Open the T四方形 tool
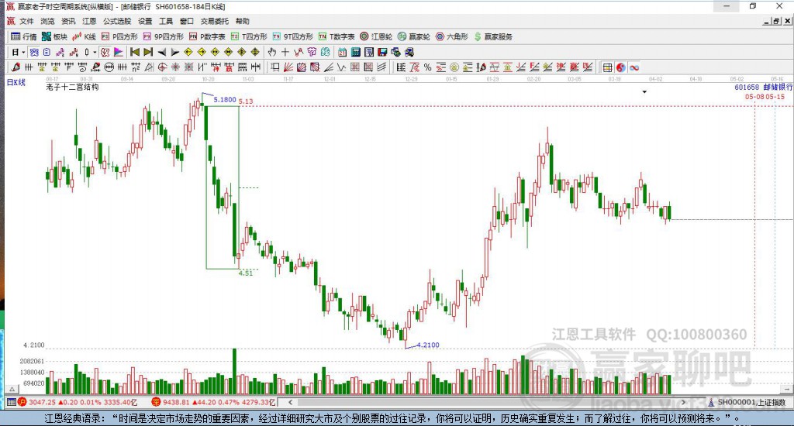Image resolution: width=794 pixels, height=426 pixels. (x=249, y=36)
